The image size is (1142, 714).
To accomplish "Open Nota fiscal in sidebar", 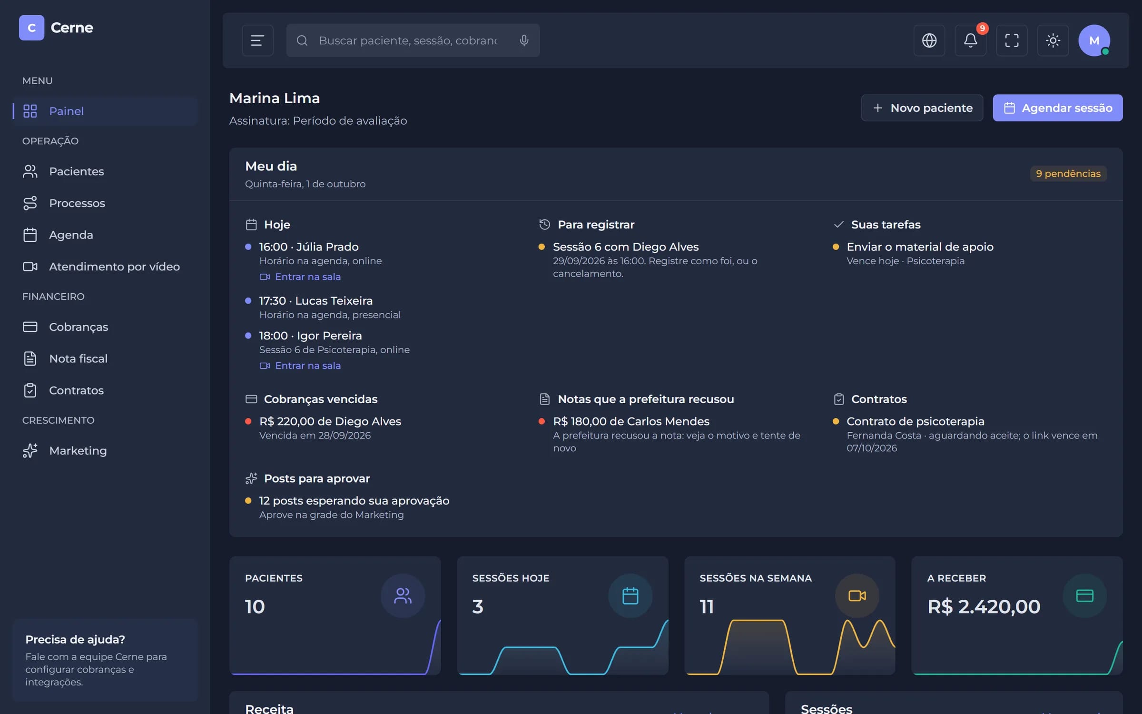I will pos(105,358).
